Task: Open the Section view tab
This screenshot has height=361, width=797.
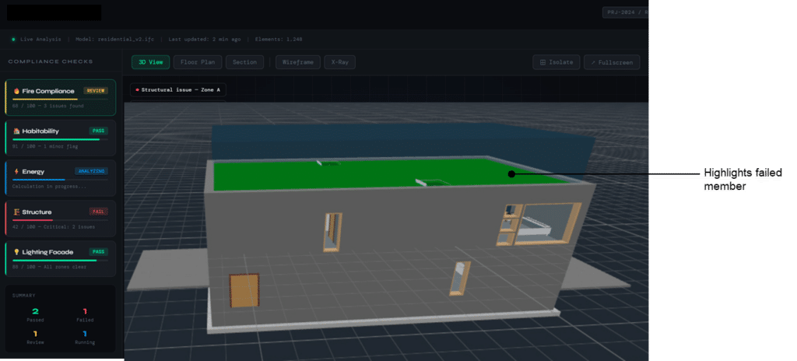Action: (245, 62)
